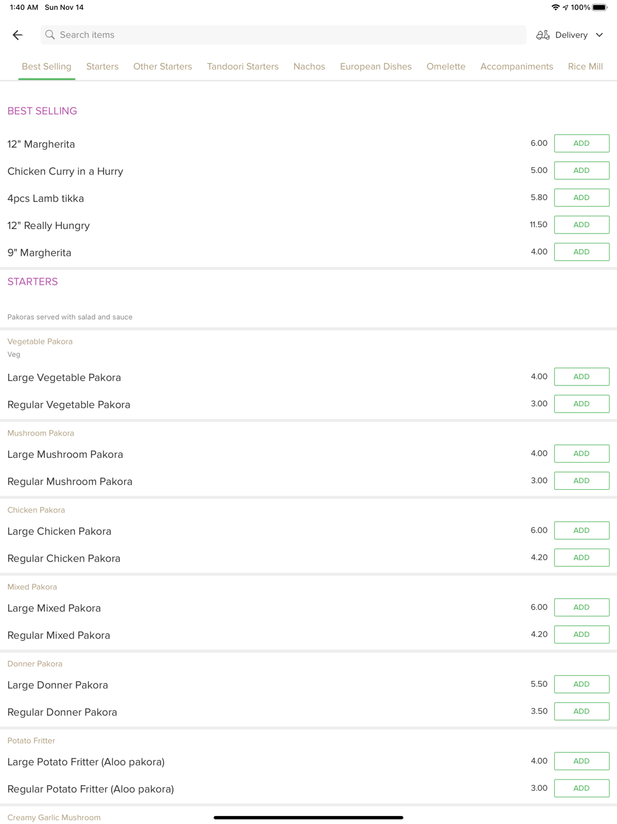The height and width of the screenshot is (824, 617).
Task: Add Regular Mushroom Pakora
Action: [x=581, y=481]
